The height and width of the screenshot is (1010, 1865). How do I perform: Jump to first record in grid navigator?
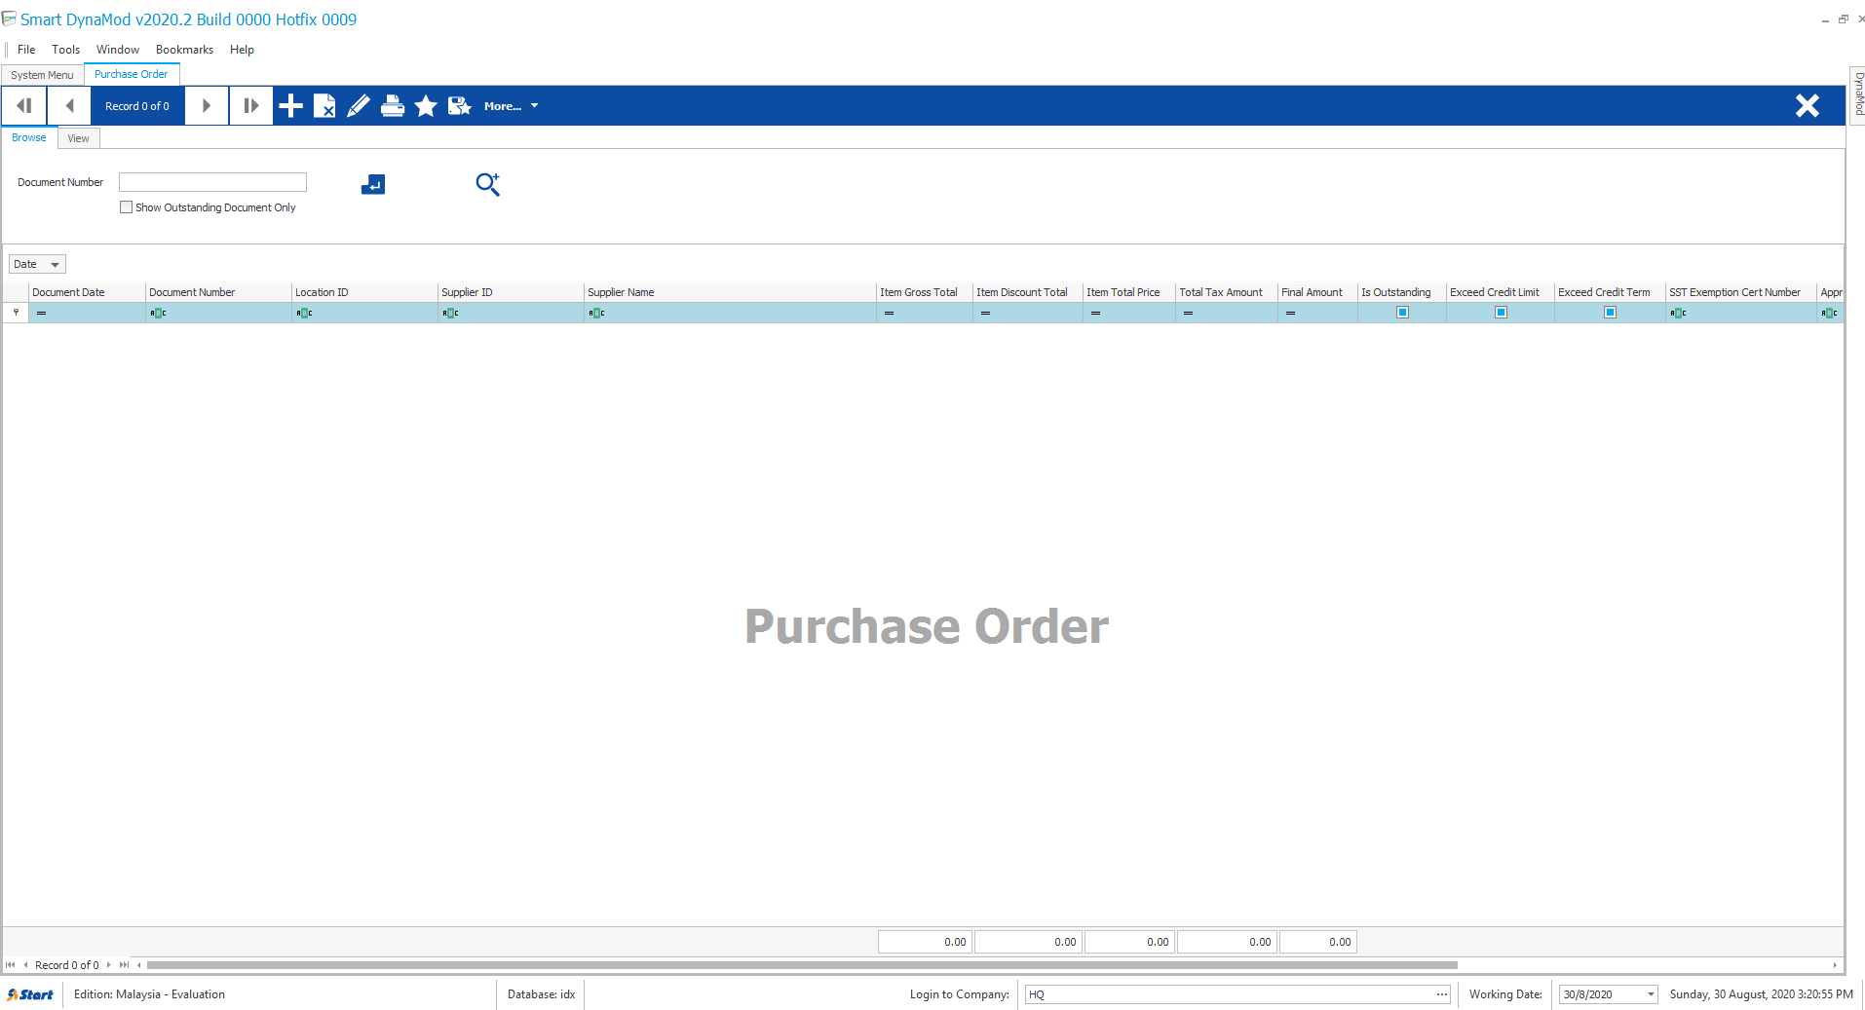click(11, 965)
